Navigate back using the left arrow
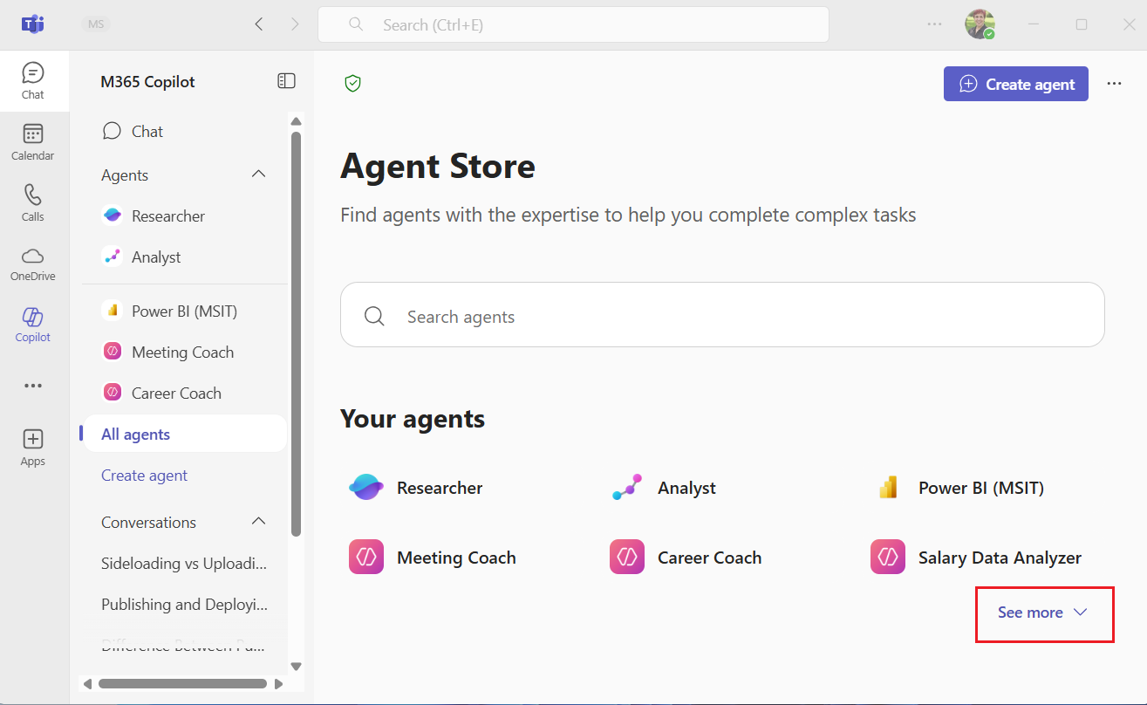The image size is (1147, 705). (258, 24)
